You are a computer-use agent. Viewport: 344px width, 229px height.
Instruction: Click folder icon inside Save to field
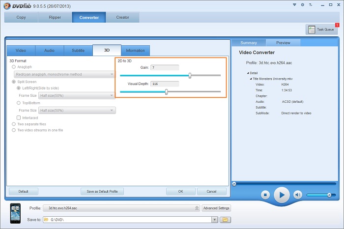coord(46,220)
